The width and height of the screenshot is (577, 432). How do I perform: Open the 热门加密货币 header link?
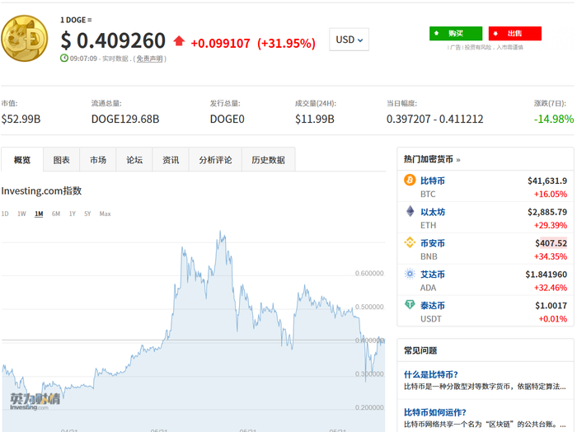click(x=432, y=159)
